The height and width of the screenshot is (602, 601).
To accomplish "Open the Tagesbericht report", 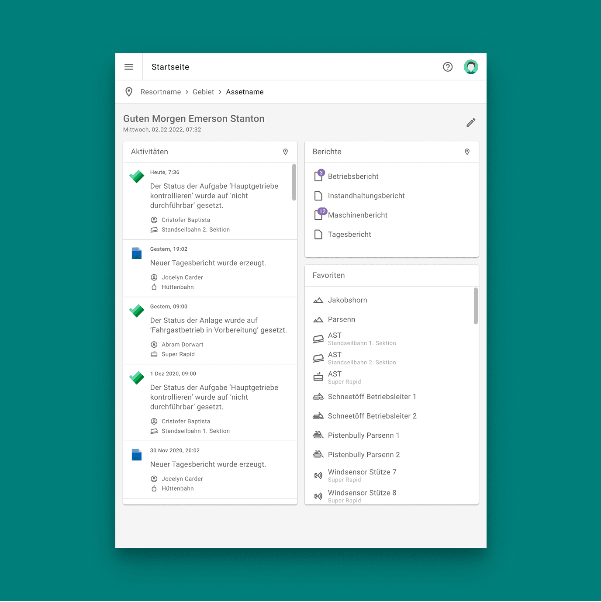I will coord(349,234).
